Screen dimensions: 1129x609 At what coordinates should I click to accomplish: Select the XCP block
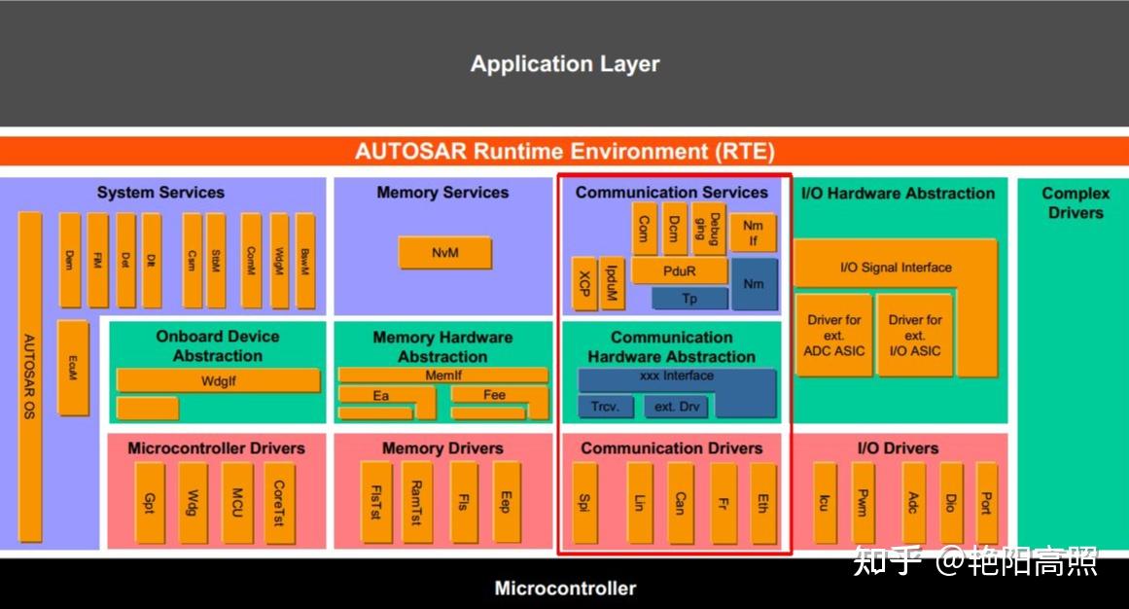[584, 286]
